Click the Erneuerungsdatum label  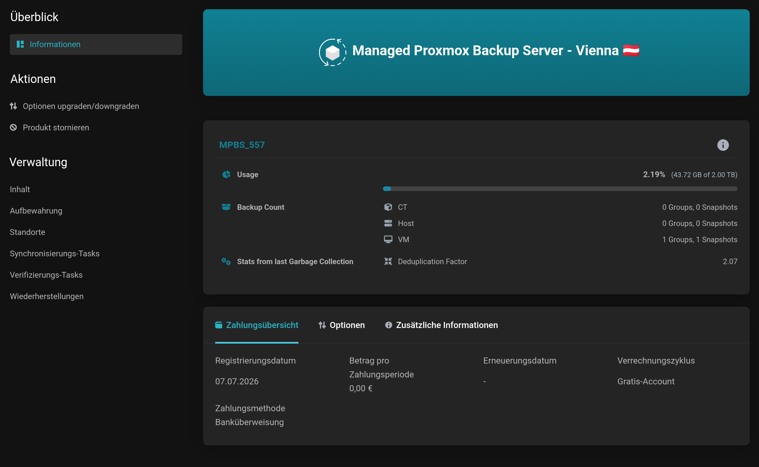click(x=520, y=361)
